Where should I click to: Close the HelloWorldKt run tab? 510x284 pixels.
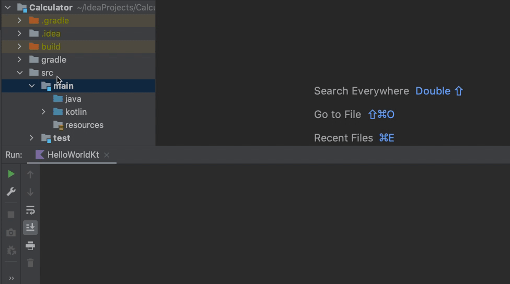pos(107,155)
